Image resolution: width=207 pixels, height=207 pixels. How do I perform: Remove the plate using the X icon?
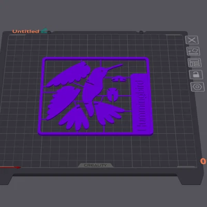pos(192,40)
